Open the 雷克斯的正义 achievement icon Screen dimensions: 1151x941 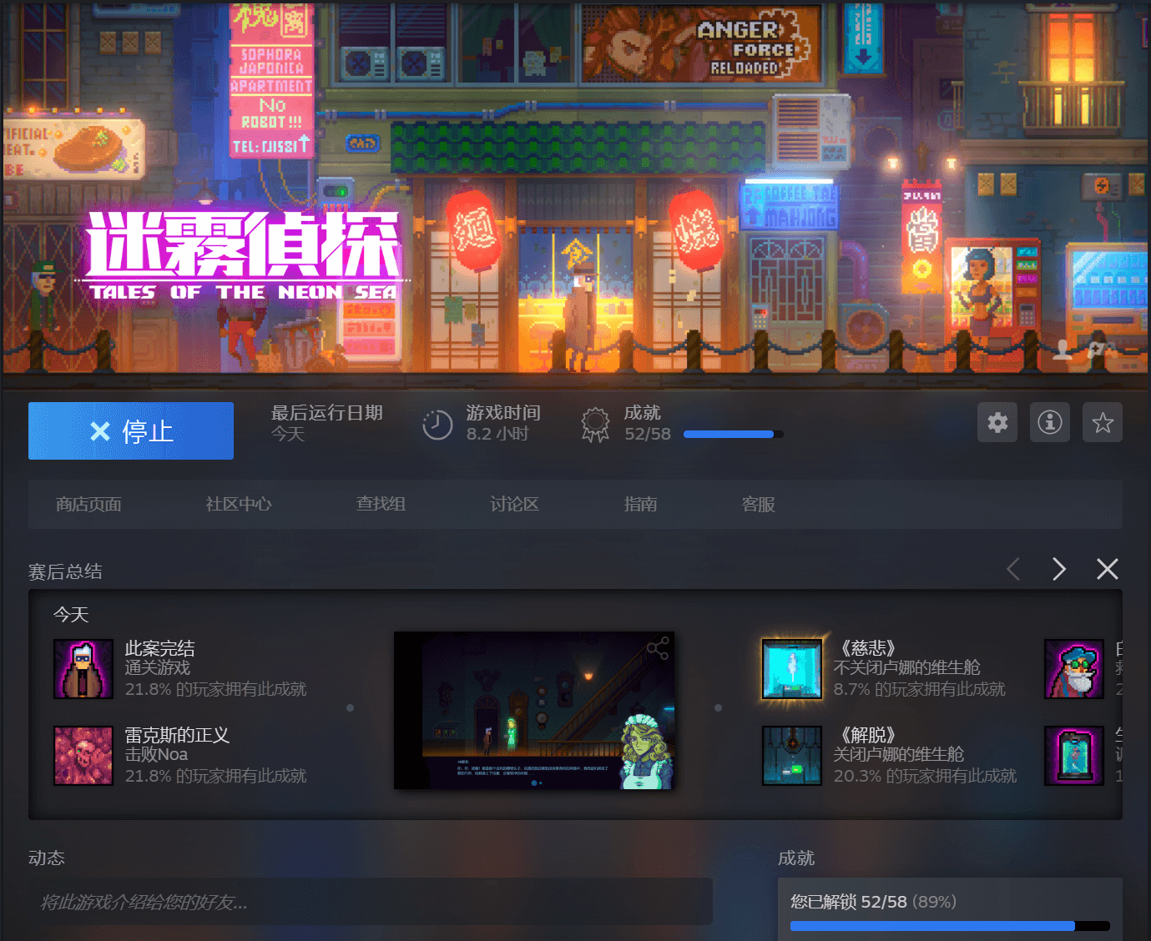click(83, 756)
